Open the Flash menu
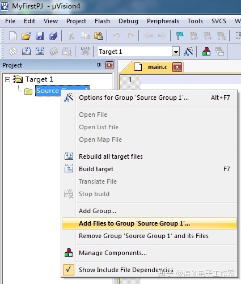 coord(102,21)
